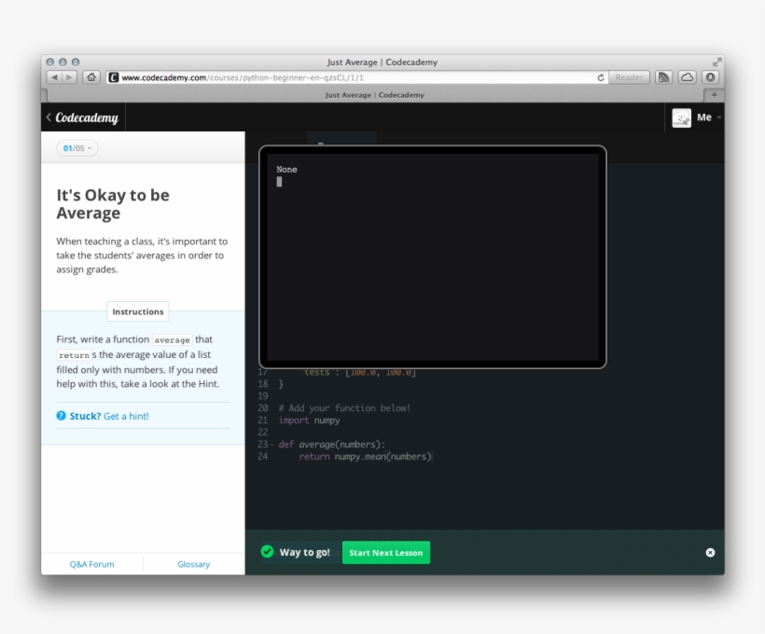This screenshot has width=765, height=634.
Task: Click the blue question mark hint icon
Action: (61, 416)
